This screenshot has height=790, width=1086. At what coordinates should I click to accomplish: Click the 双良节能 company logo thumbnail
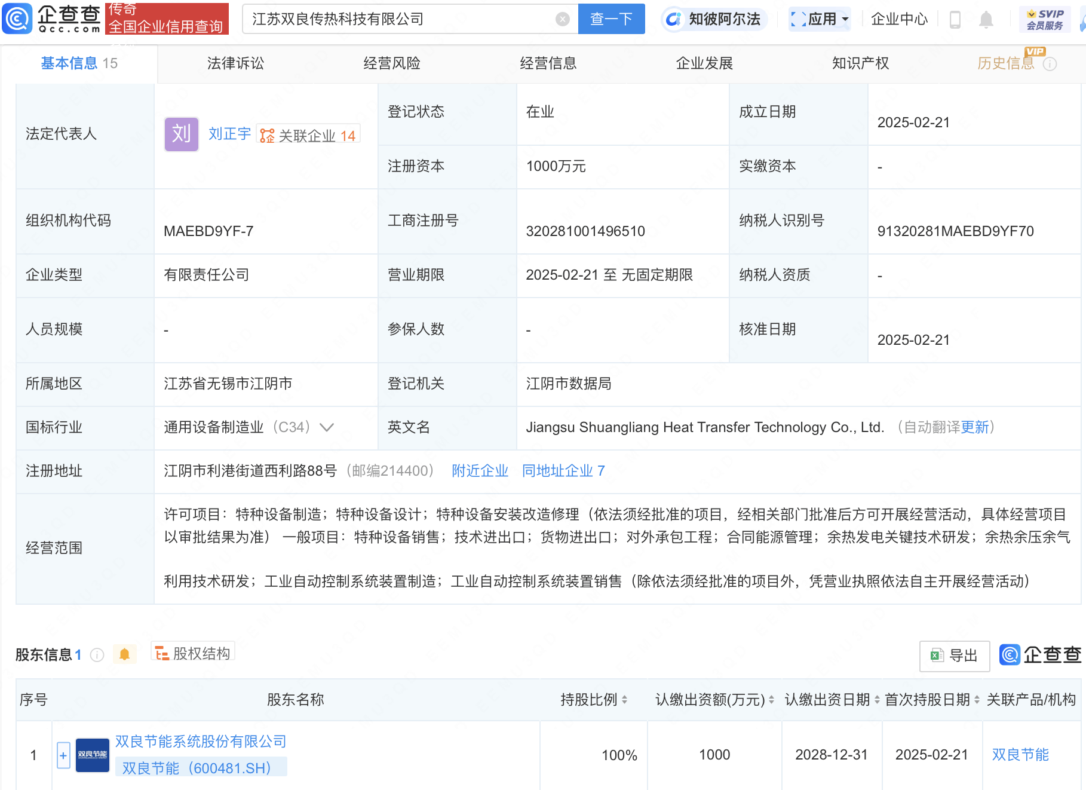pos(93,755)
